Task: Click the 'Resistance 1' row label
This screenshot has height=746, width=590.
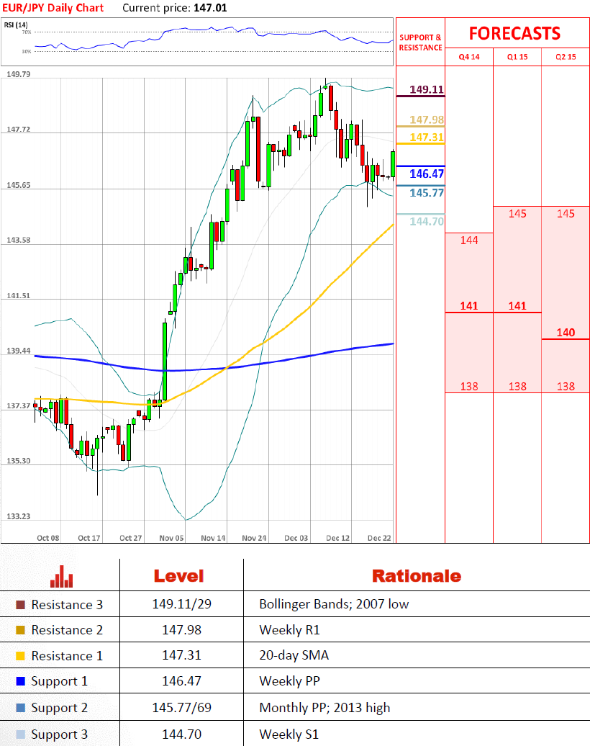Action: (67, 656)
